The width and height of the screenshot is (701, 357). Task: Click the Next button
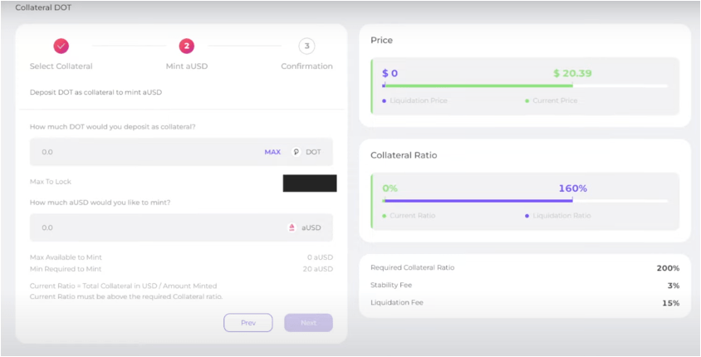point(308,323)
